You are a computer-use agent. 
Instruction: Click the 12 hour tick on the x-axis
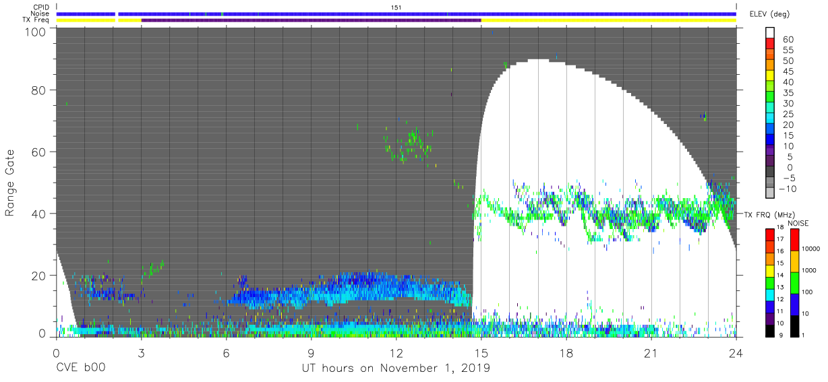point(396,352)
